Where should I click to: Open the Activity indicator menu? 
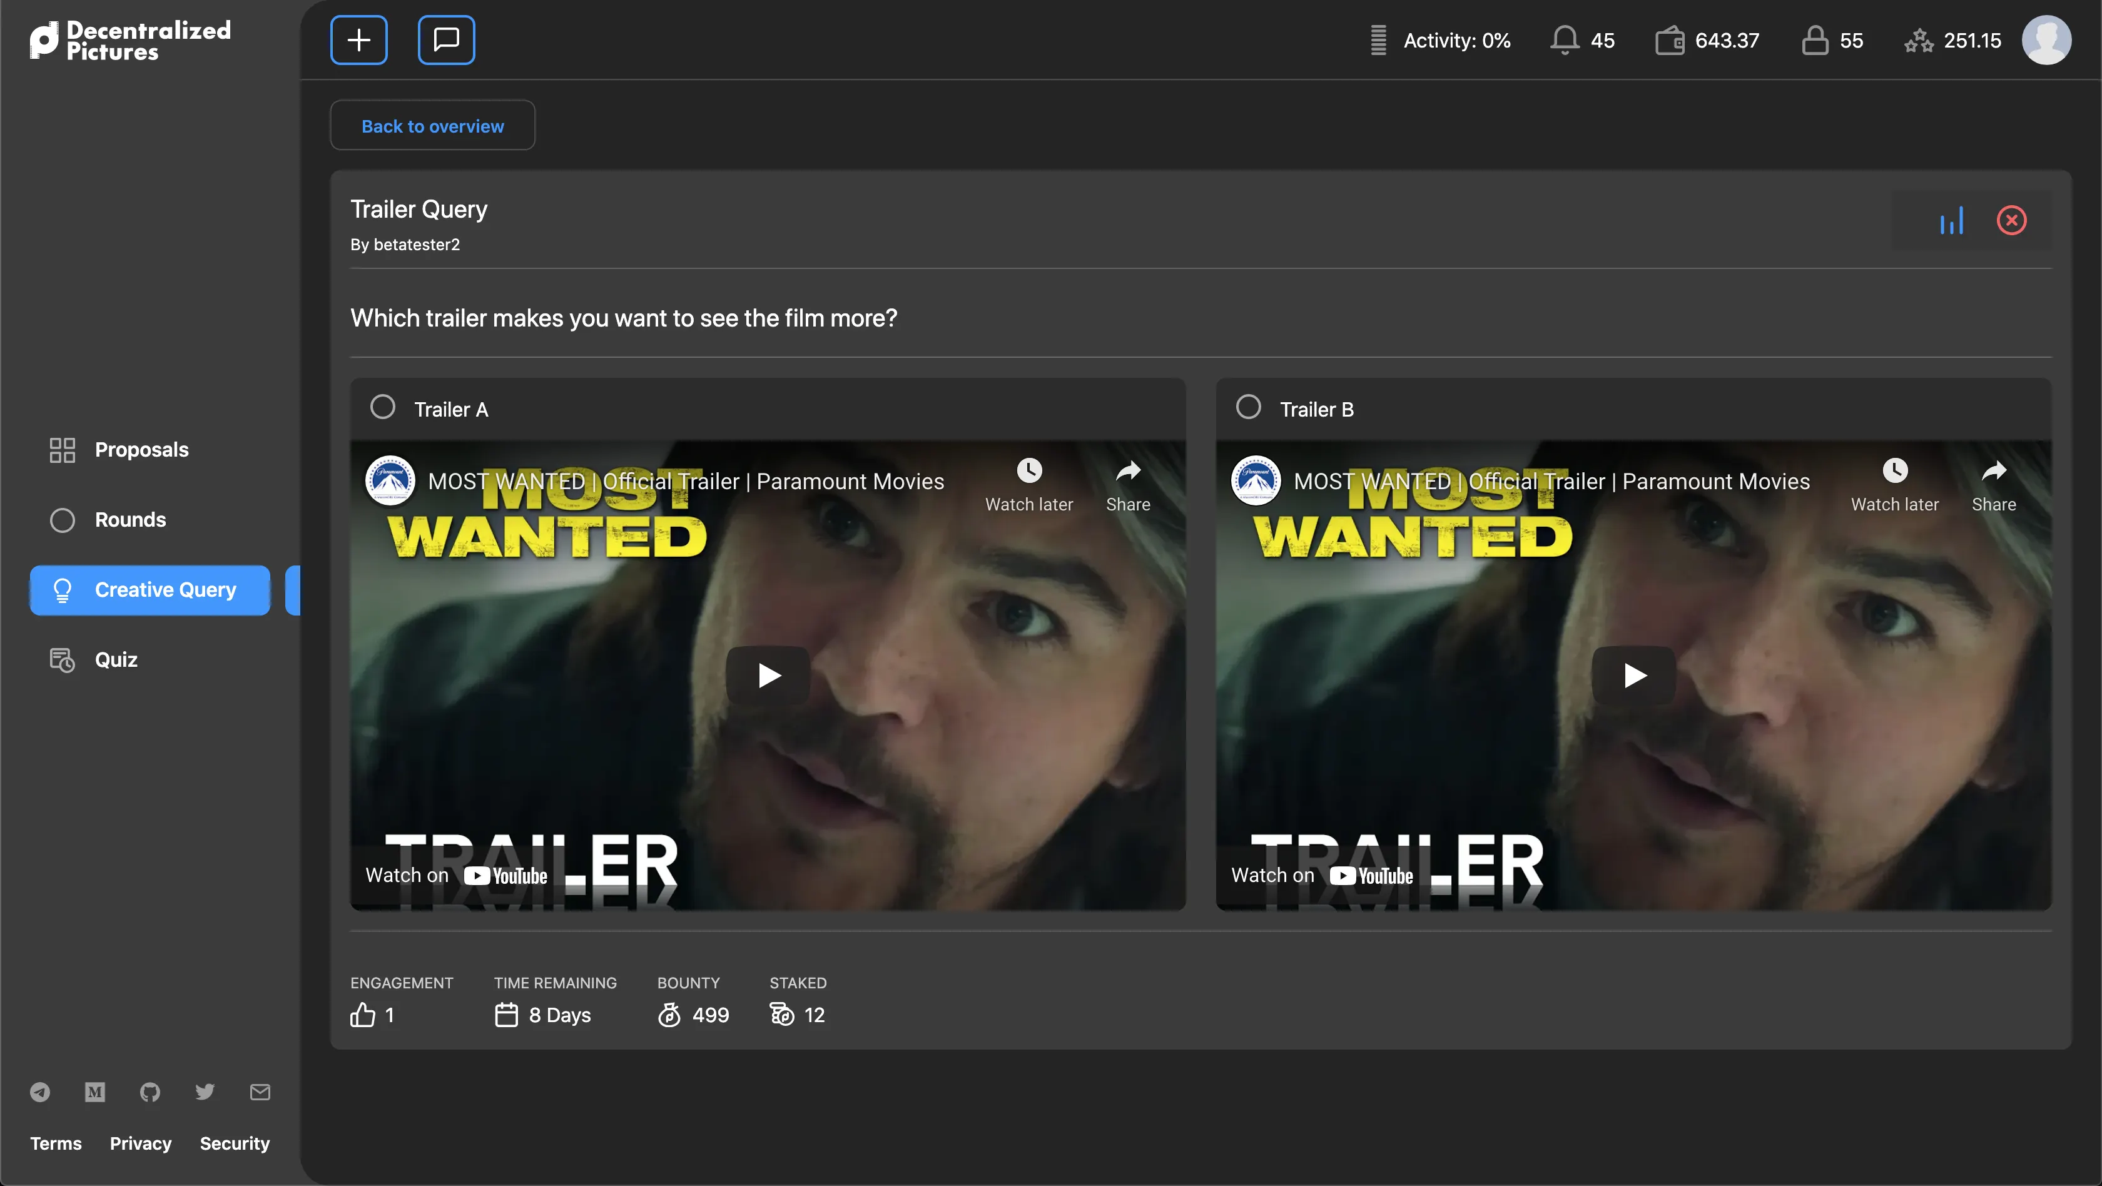click(x=1441, y=39)
